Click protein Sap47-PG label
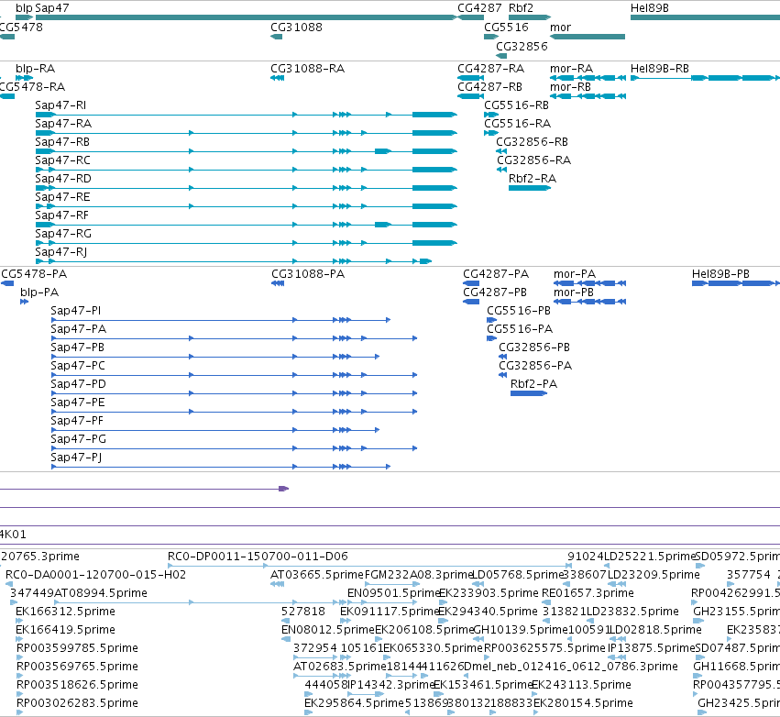780x717 pixels. point(79,439)
